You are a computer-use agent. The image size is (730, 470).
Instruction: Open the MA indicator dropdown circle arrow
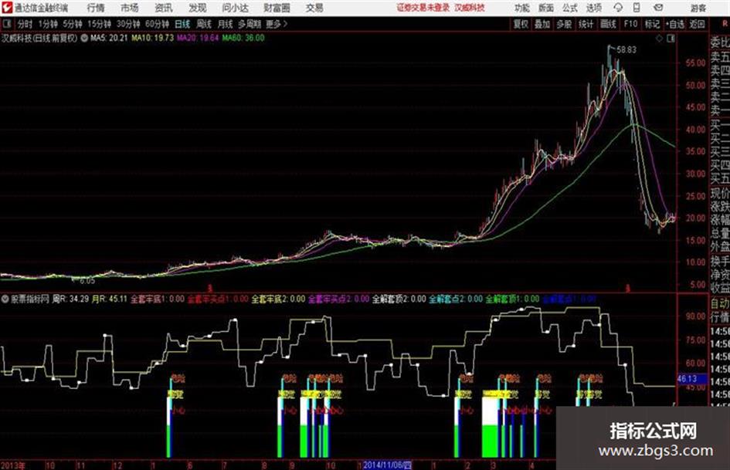point(84,38)
